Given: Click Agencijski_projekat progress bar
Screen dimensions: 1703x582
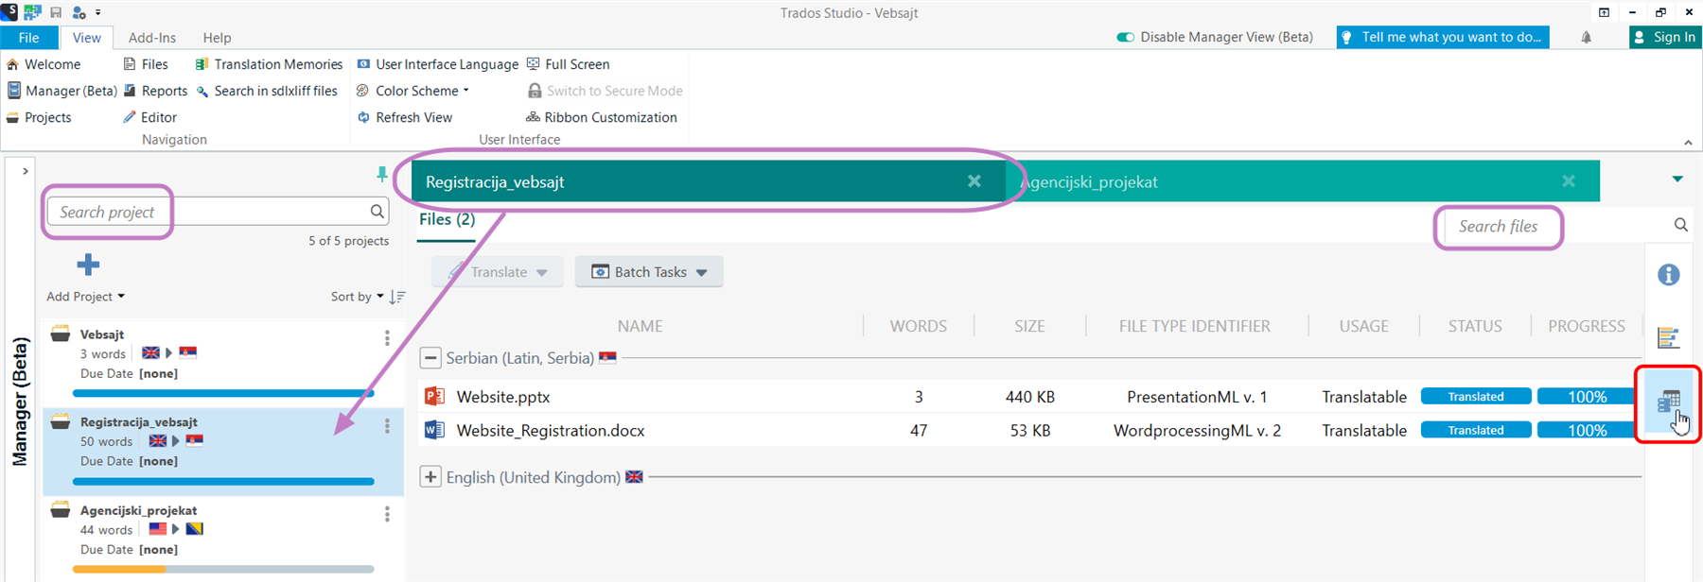Looking at the screenshot, I should pyautogui.click(x=223, y=570).
